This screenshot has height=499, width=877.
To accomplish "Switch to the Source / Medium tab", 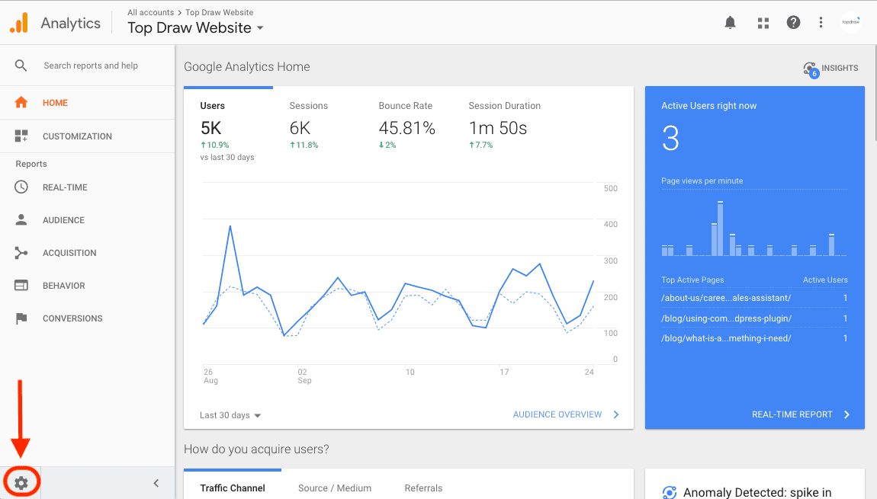I will click(x=335, y=488).
